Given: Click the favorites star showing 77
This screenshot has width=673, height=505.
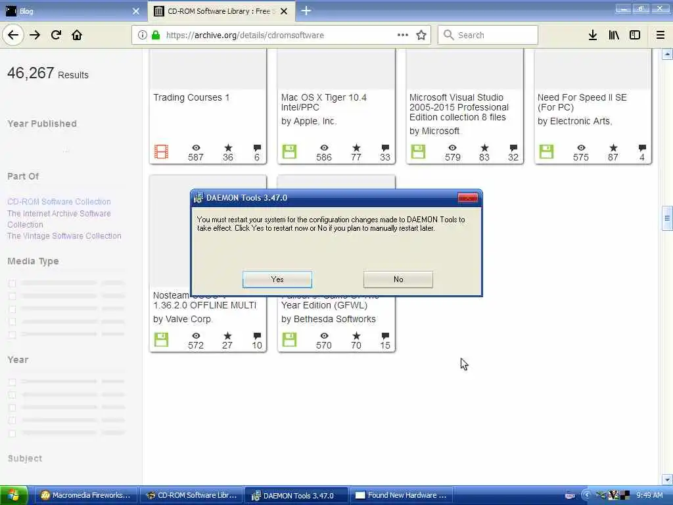Looking at the screenshot, I should (356, 148).
